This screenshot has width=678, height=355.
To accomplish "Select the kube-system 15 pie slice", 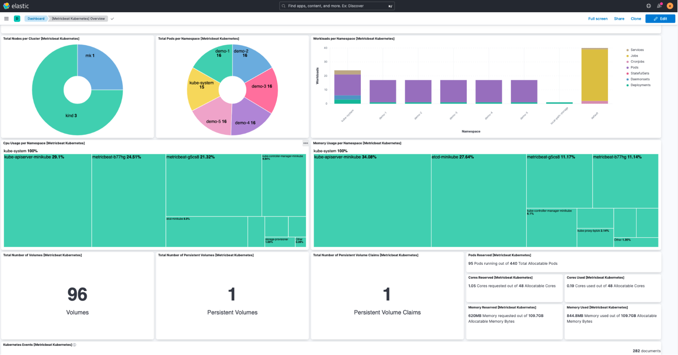I will (x=204, y=89).
